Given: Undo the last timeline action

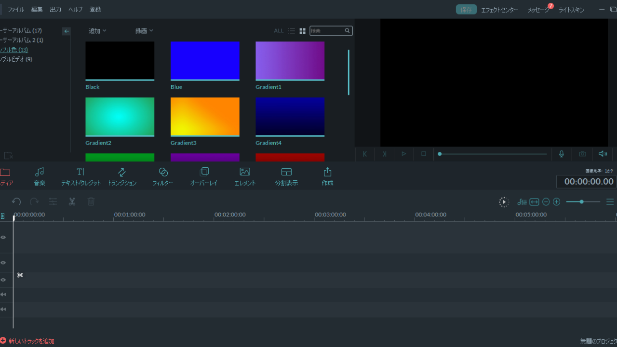Looking at the screenshot, I should click(16, 202).
